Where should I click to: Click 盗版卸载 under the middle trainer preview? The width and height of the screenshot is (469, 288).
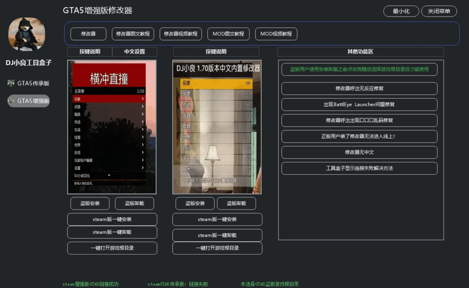pos(236,203)
